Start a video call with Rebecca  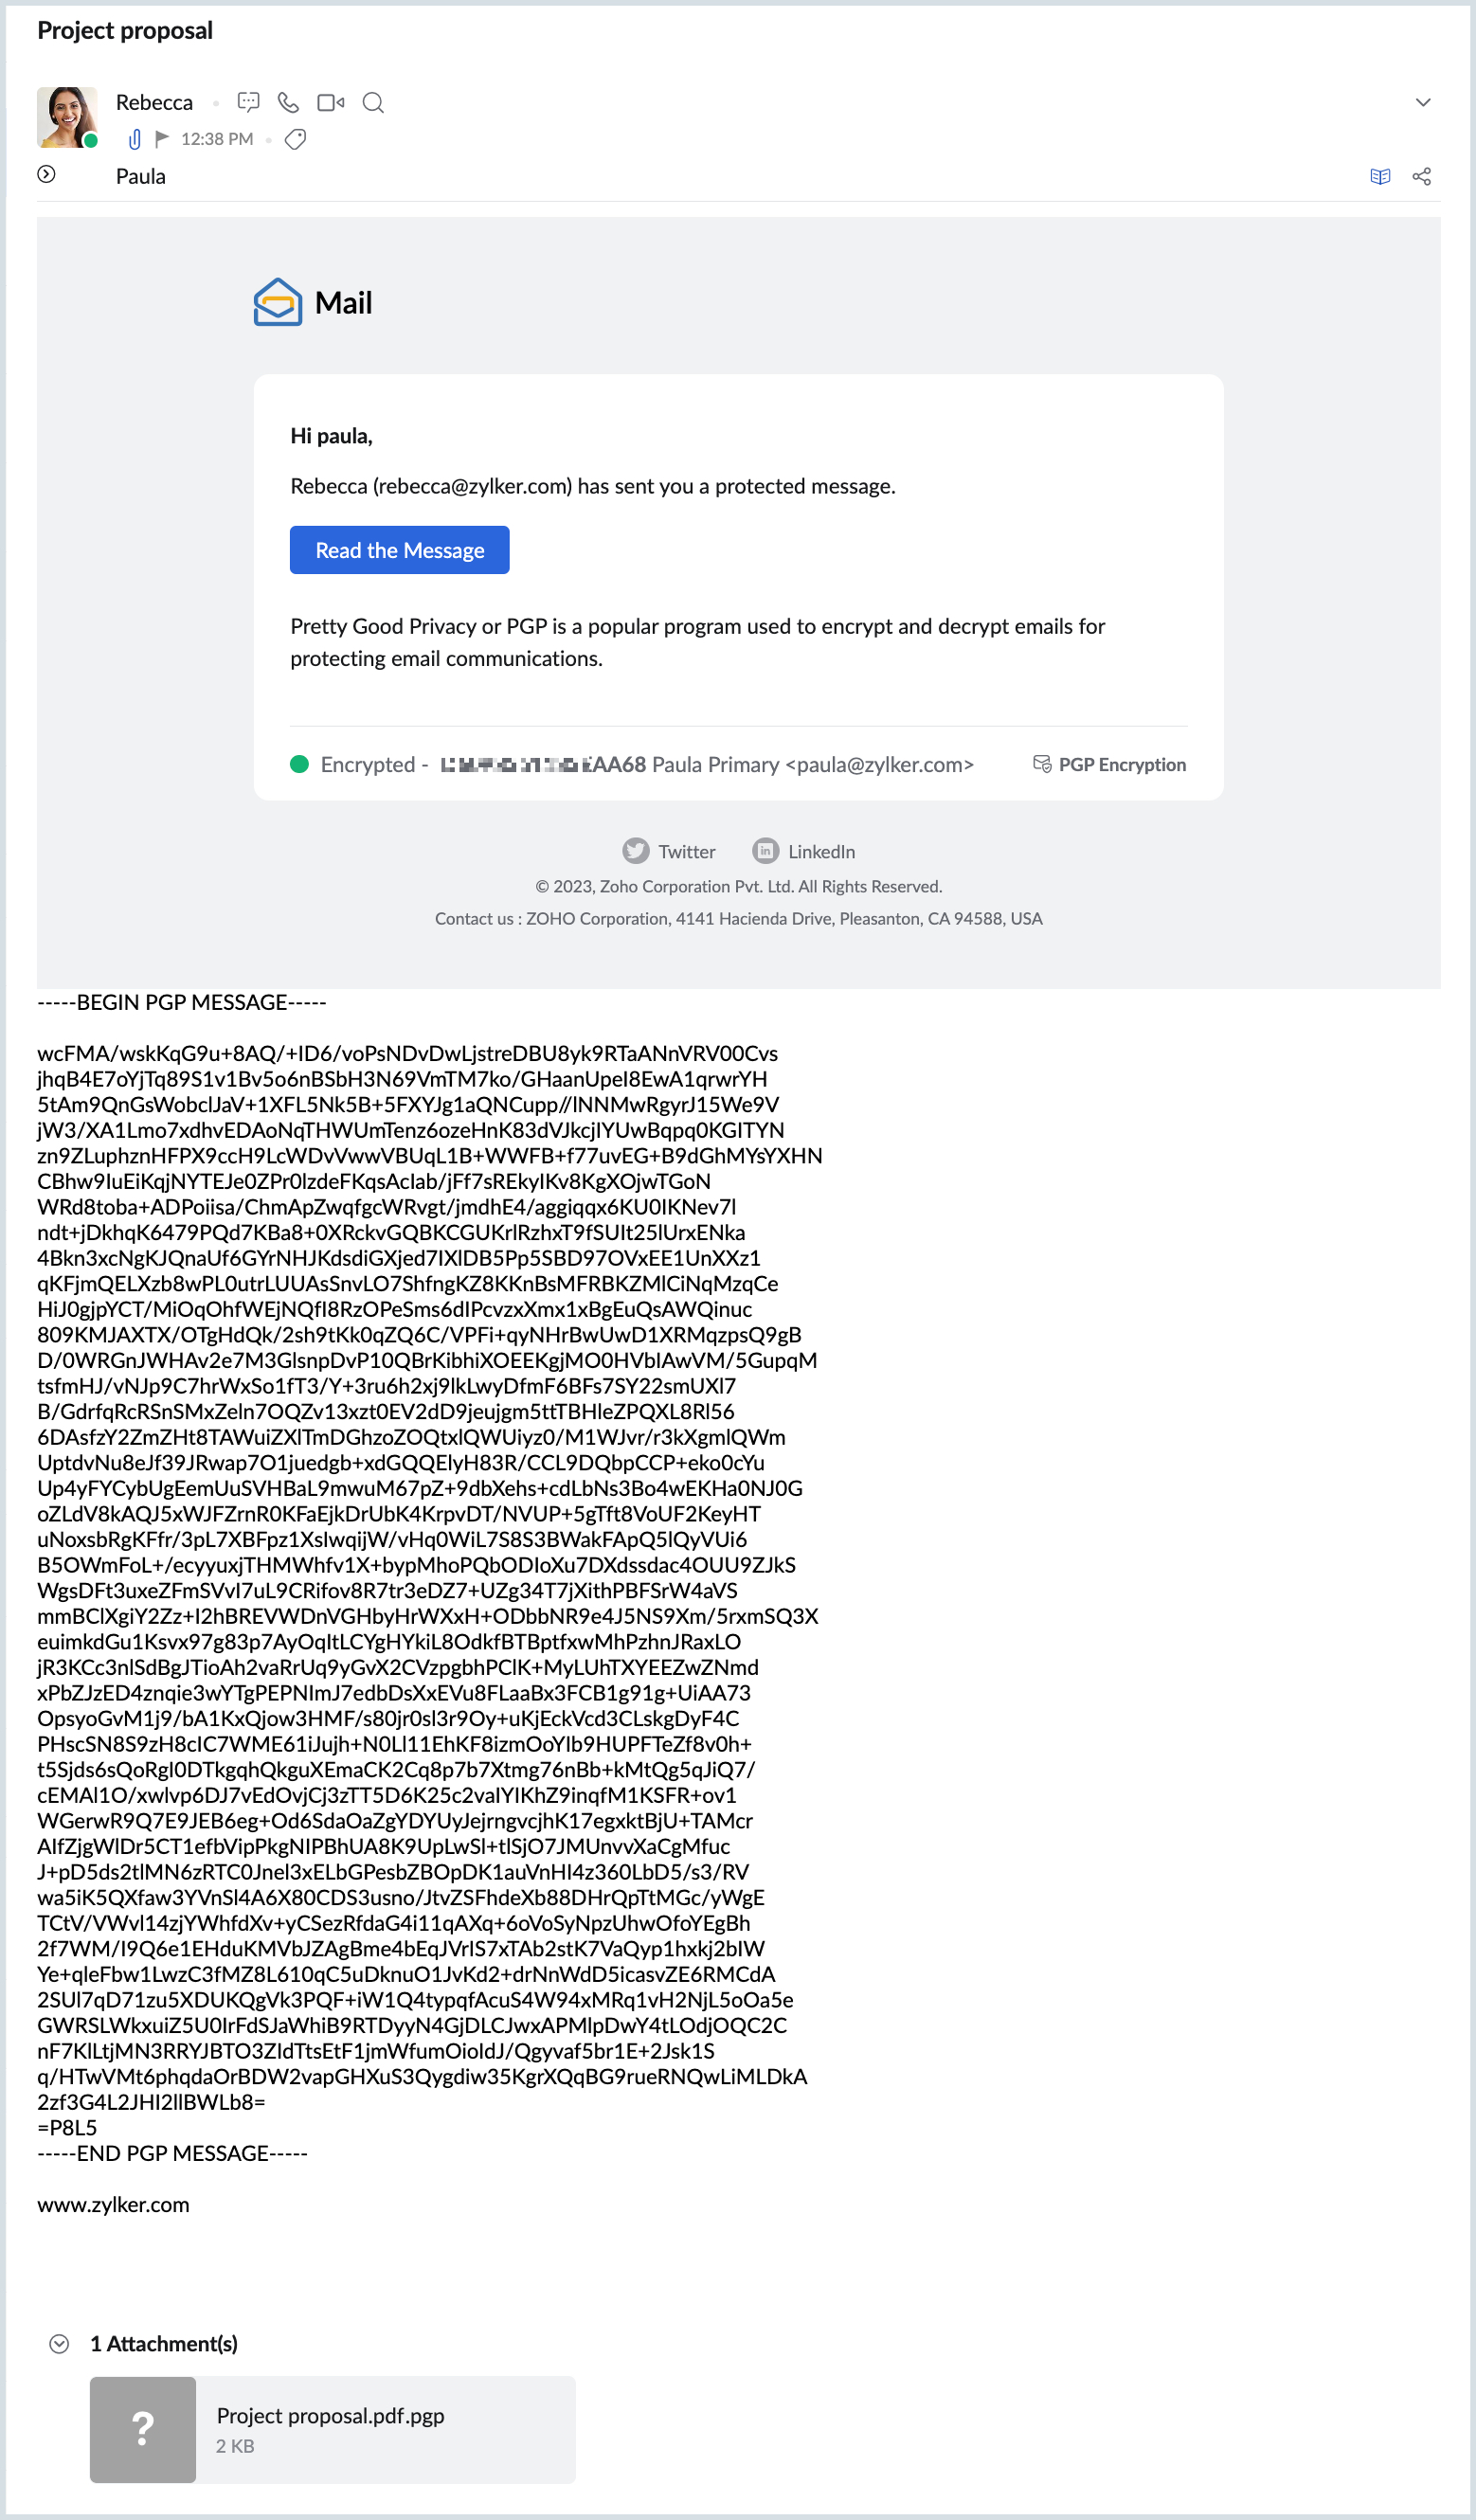[330, 102]
